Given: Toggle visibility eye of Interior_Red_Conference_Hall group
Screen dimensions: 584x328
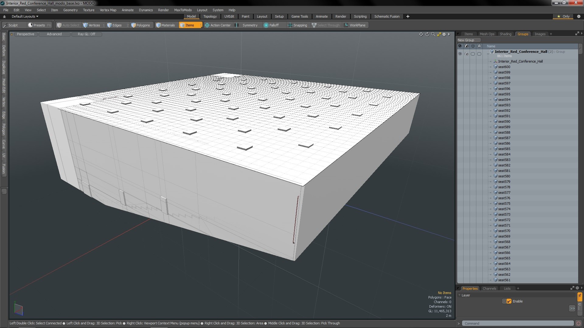Looking at the screenshot, I should click(460, 54).
